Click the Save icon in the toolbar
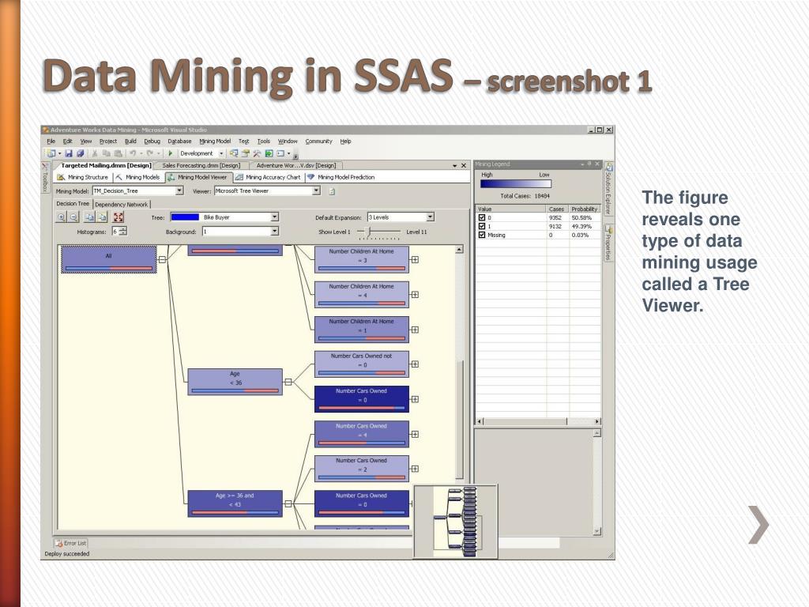Image resolution: width=809 pixels, height=607 pixels. pos(69,153)
